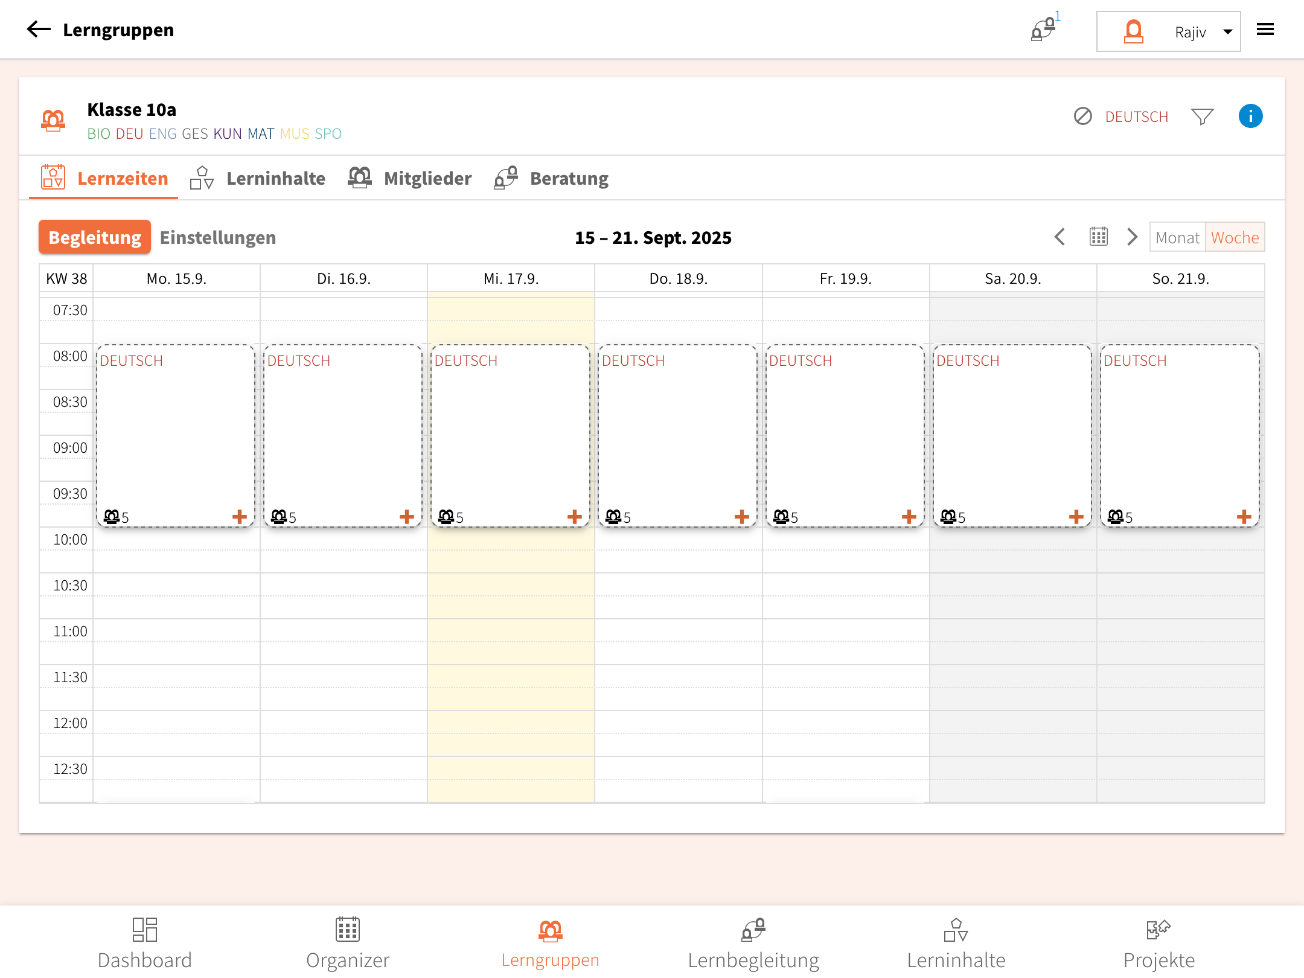Add entry to Monday's DEUTSCH block via plus

pyautogui.click(x=240, y=517)
